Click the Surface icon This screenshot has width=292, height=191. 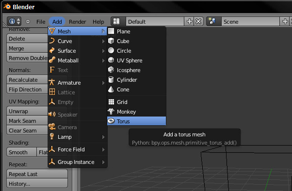52,50
